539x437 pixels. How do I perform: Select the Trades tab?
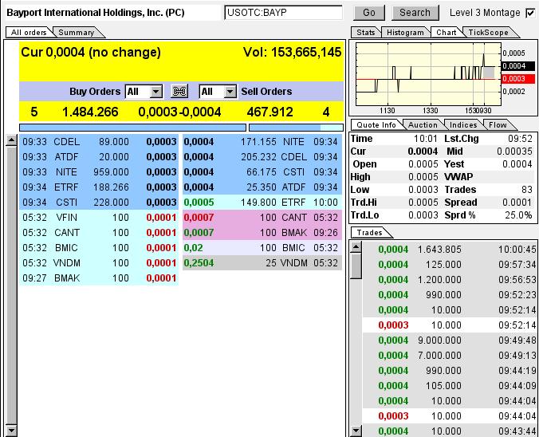(369, 233)
